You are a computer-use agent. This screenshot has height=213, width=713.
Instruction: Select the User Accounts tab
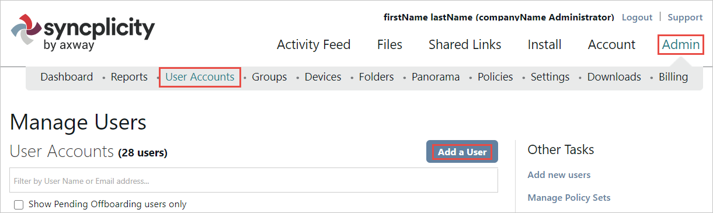coord(200,77)
